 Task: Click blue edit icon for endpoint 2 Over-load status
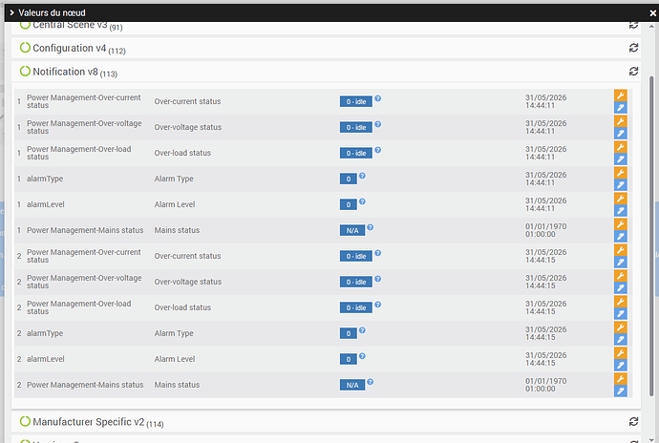click(621, 313)
